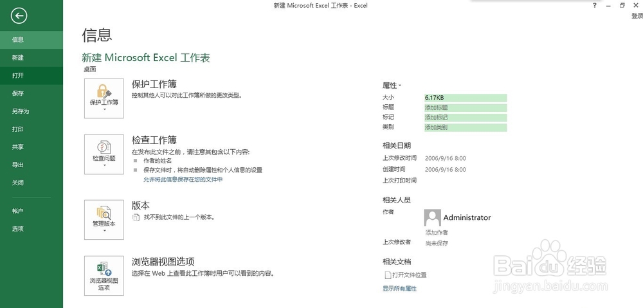Select the 共享 (Share) menu item
This screenshot has width=643, height=308.
31,147
